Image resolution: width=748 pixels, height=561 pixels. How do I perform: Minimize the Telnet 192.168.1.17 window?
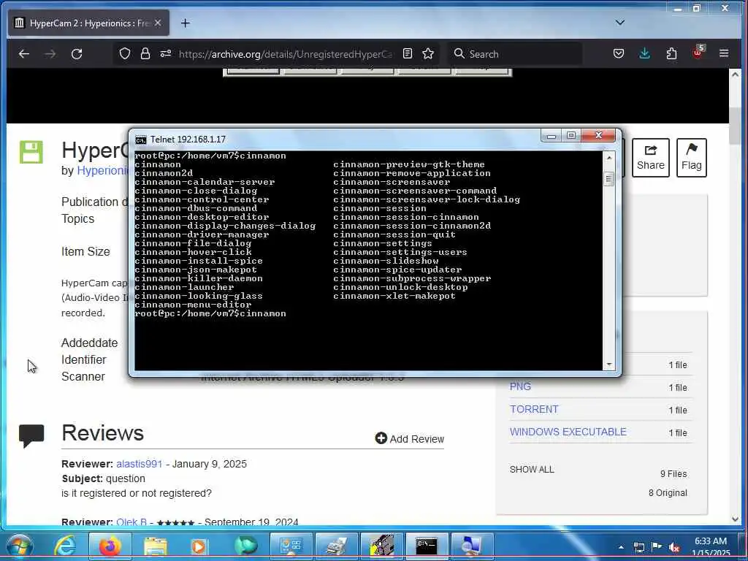tap(552, 136)
